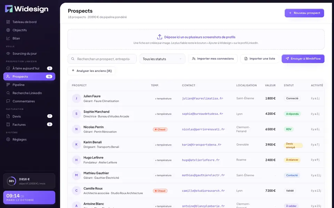Viewport: 334px width, 208px height.
Task: Change Nicolas Perrin's Chaud temperature tag
Action: coord(160,129)
